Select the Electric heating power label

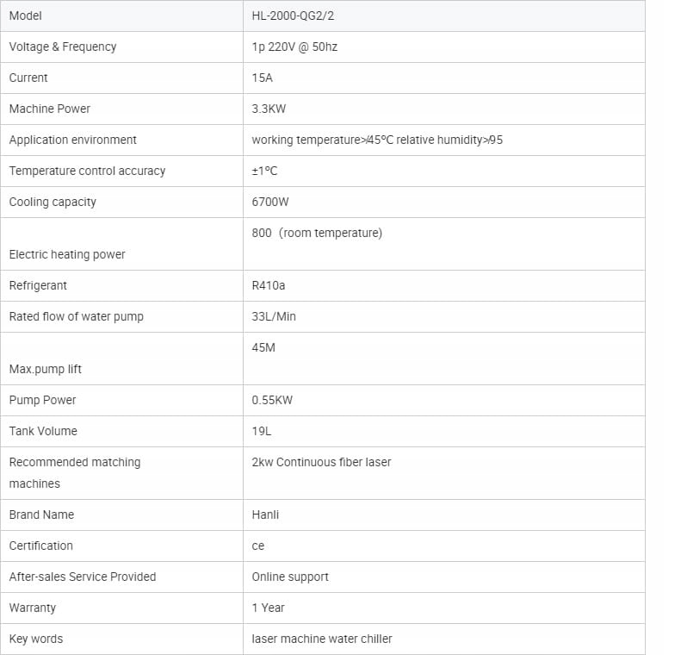point(67,254)
